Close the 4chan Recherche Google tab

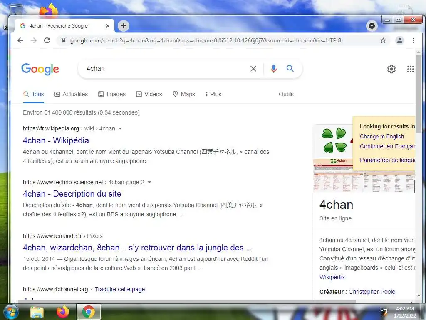click(x=108, y=26)
